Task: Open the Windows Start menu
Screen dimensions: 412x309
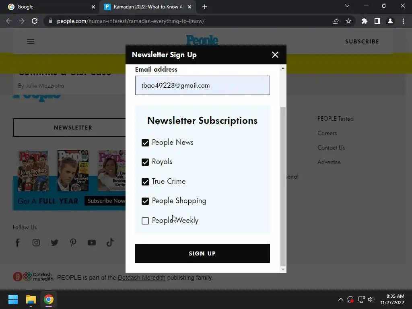Action: click(13, 299)
